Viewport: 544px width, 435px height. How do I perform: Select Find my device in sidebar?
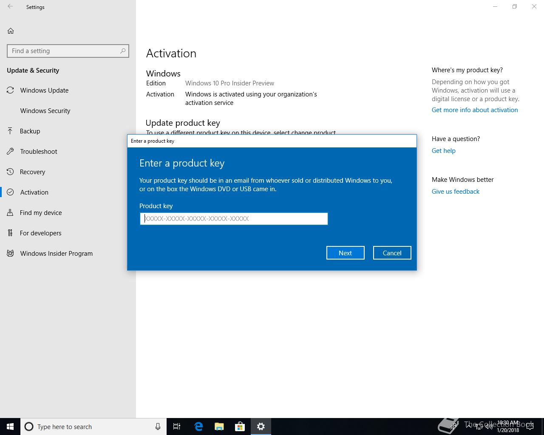point(68,213)
